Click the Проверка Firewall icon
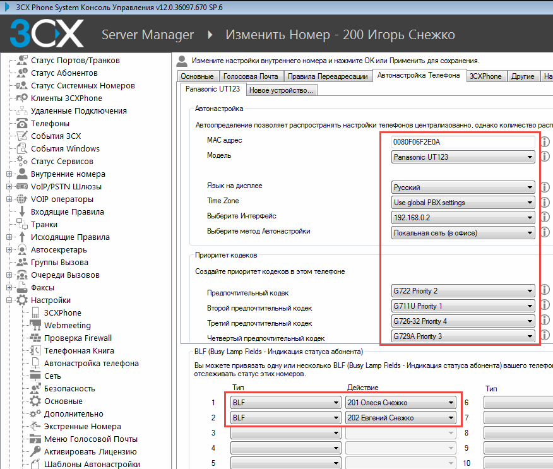Screen dimensions: 553x469 point(35,338)
